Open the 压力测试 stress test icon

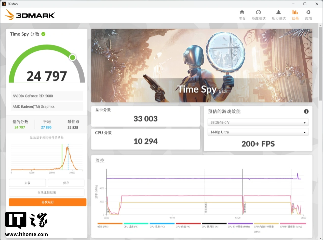(278, 12)
